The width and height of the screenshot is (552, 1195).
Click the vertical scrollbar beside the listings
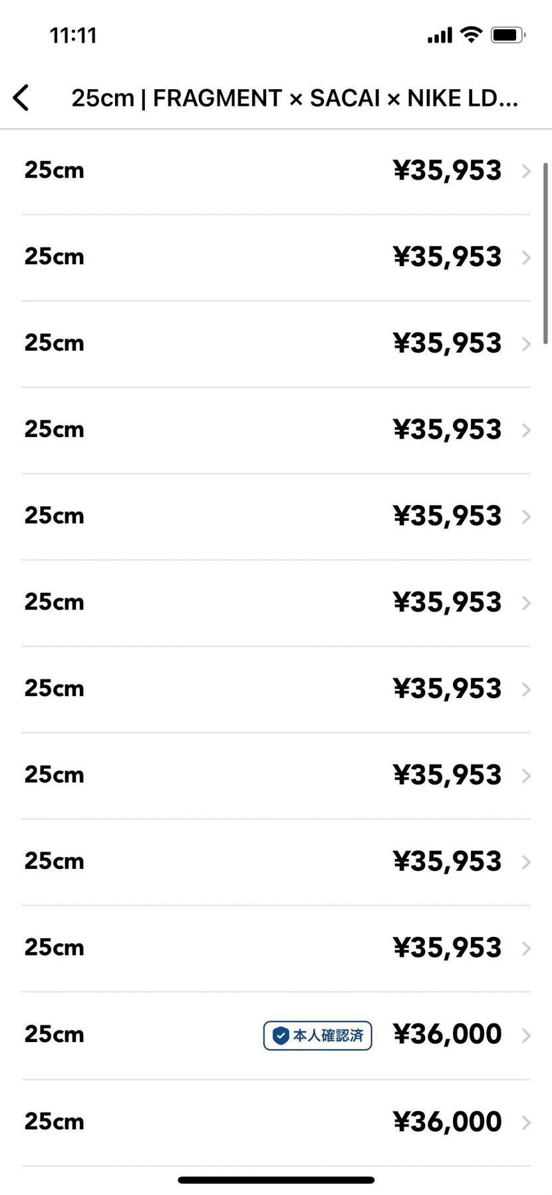click(546, 253)
